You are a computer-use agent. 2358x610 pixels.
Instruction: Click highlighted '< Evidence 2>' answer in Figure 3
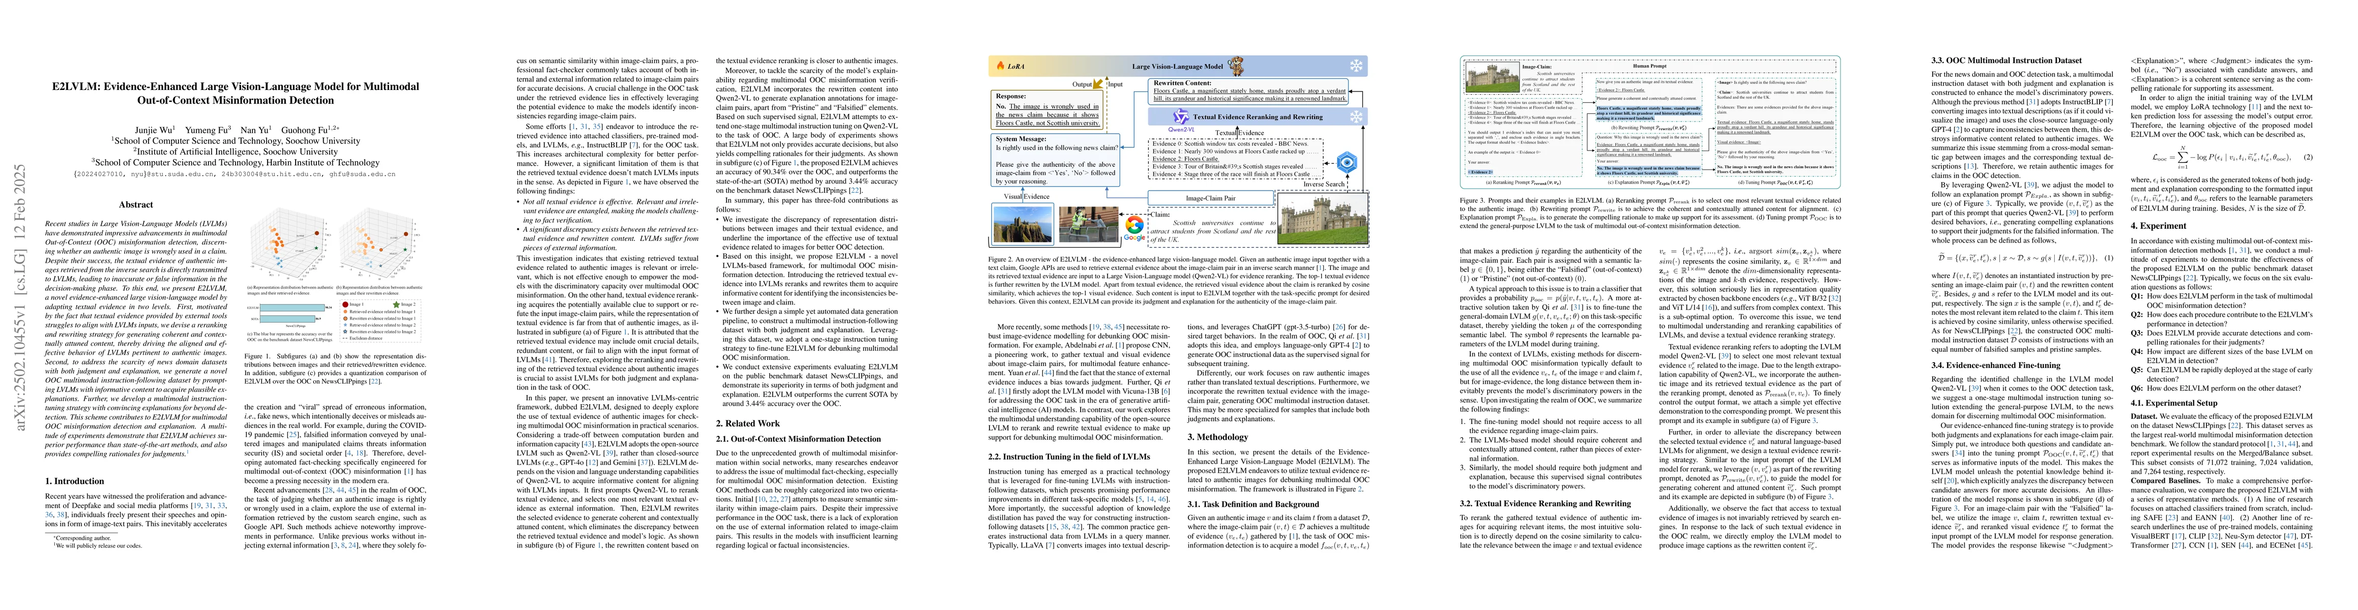tap(1480, 173)
